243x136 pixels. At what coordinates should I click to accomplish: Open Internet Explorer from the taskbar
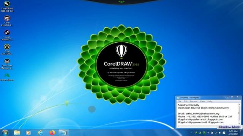point(40,133)
